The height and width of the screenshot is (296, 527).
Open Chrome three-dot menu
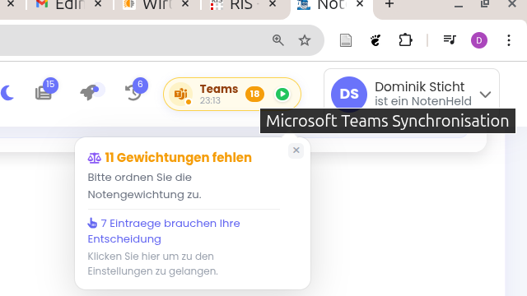509,40
